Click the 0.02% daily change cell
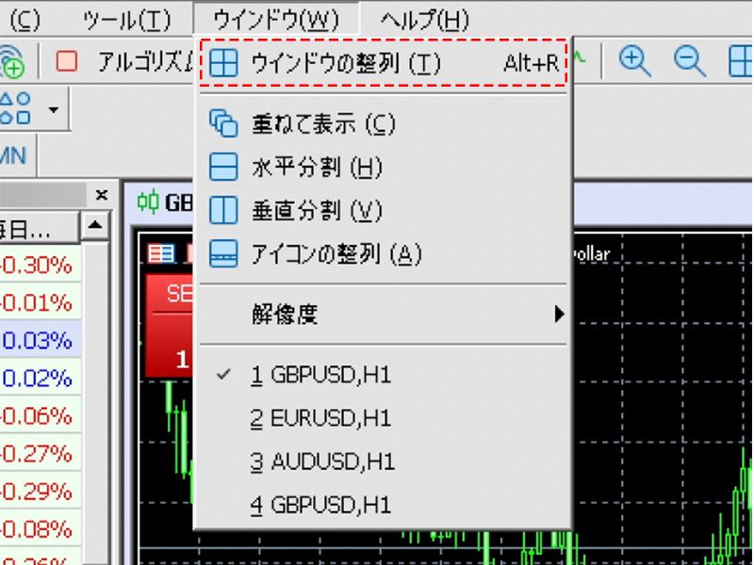Image resolution: width=754 pixels, height=565 pixels. [39, 379]
